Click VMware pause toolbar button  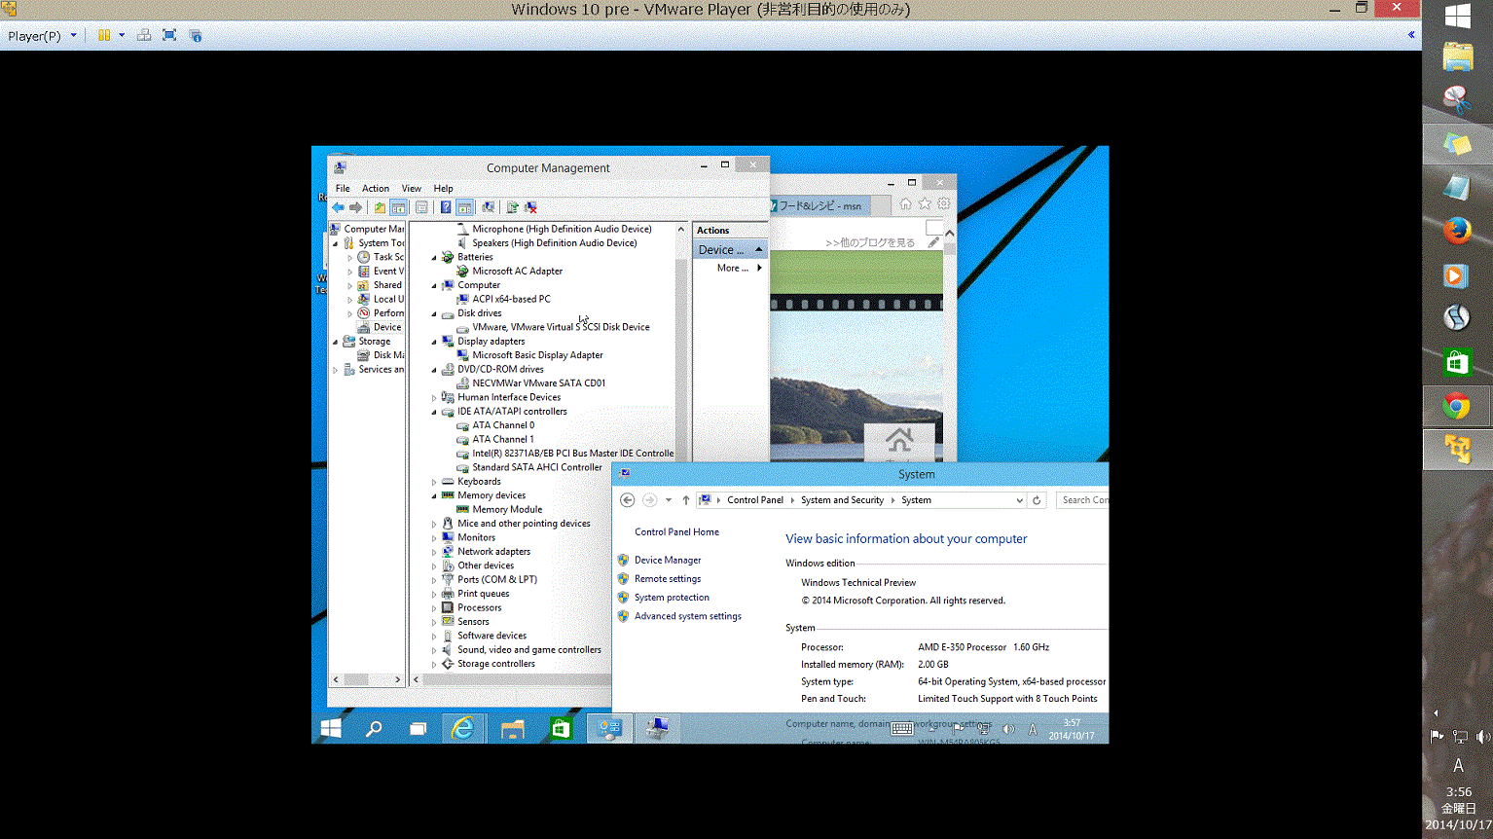point(104,35)
